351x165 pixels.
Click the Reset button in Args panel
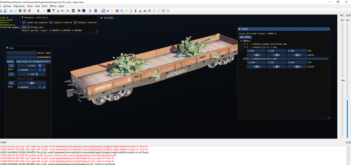tap(11, 62)
